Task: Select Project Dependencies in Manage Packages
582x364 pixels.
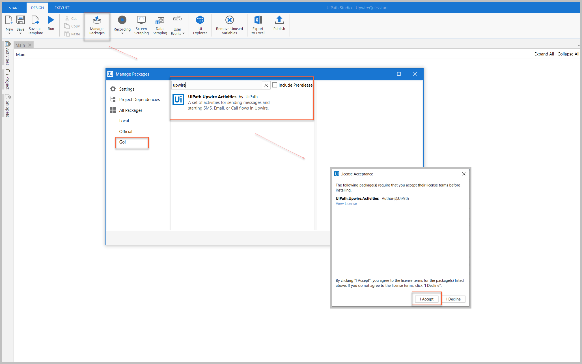Action: click(135, 100)
